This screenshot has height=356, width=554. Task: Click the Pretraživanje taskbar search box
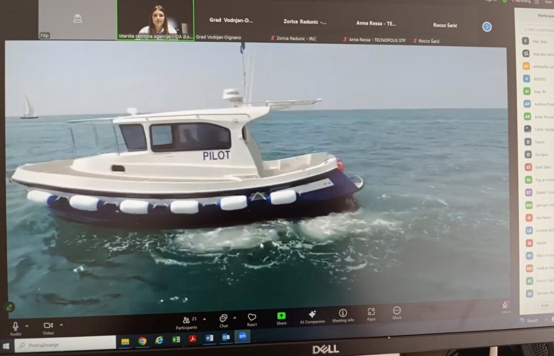[x=66, y=344]
